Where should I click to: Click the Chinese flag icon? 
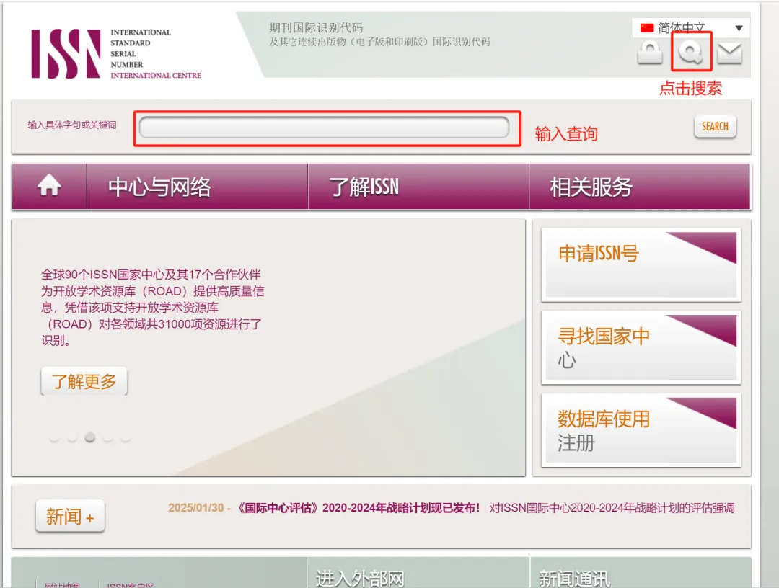tap(647, 28)
